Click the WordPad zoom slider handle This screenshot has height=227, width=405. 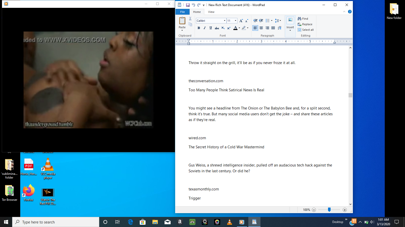(x=329, y=210)
